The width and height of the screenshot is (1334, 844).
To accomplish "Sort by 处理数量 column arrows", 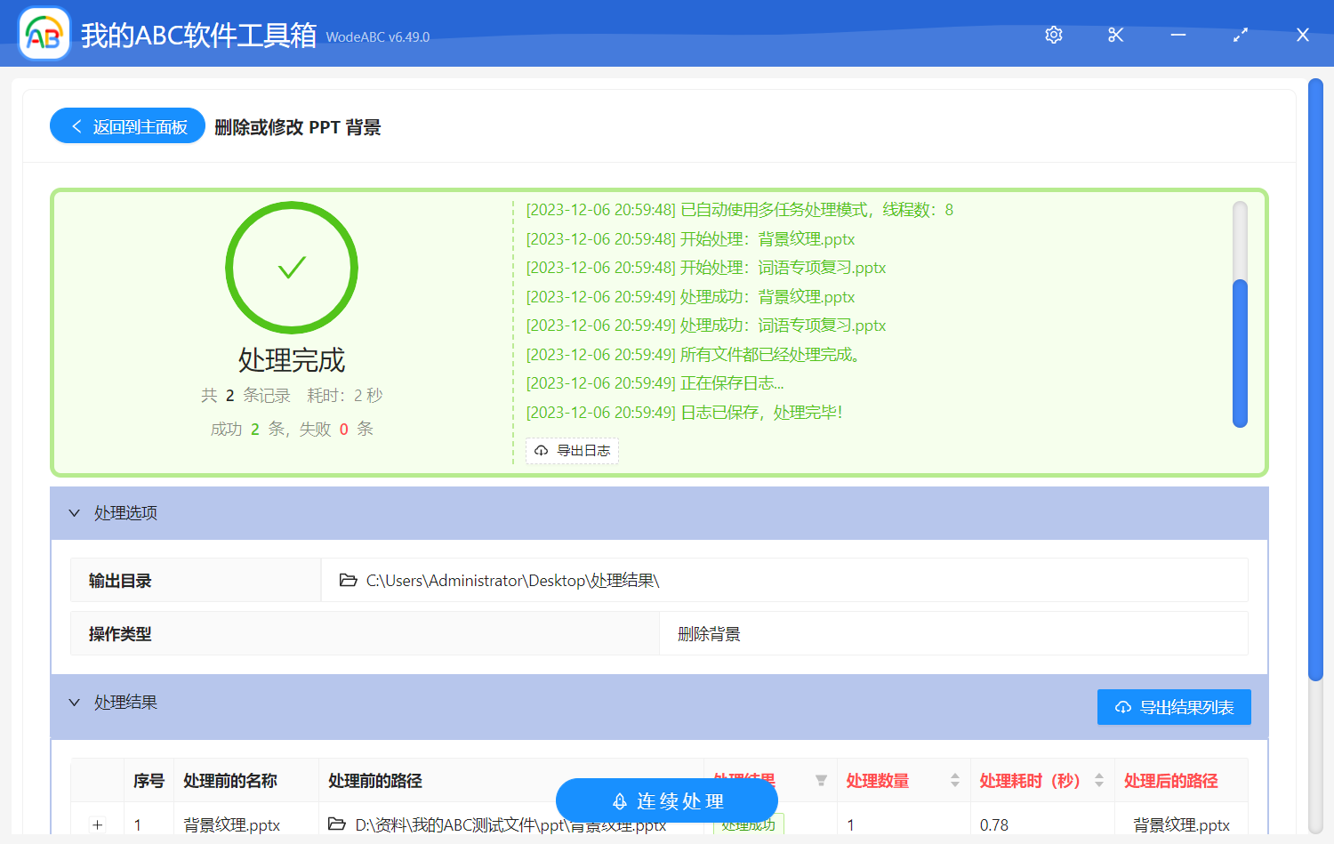I will 955,781.
